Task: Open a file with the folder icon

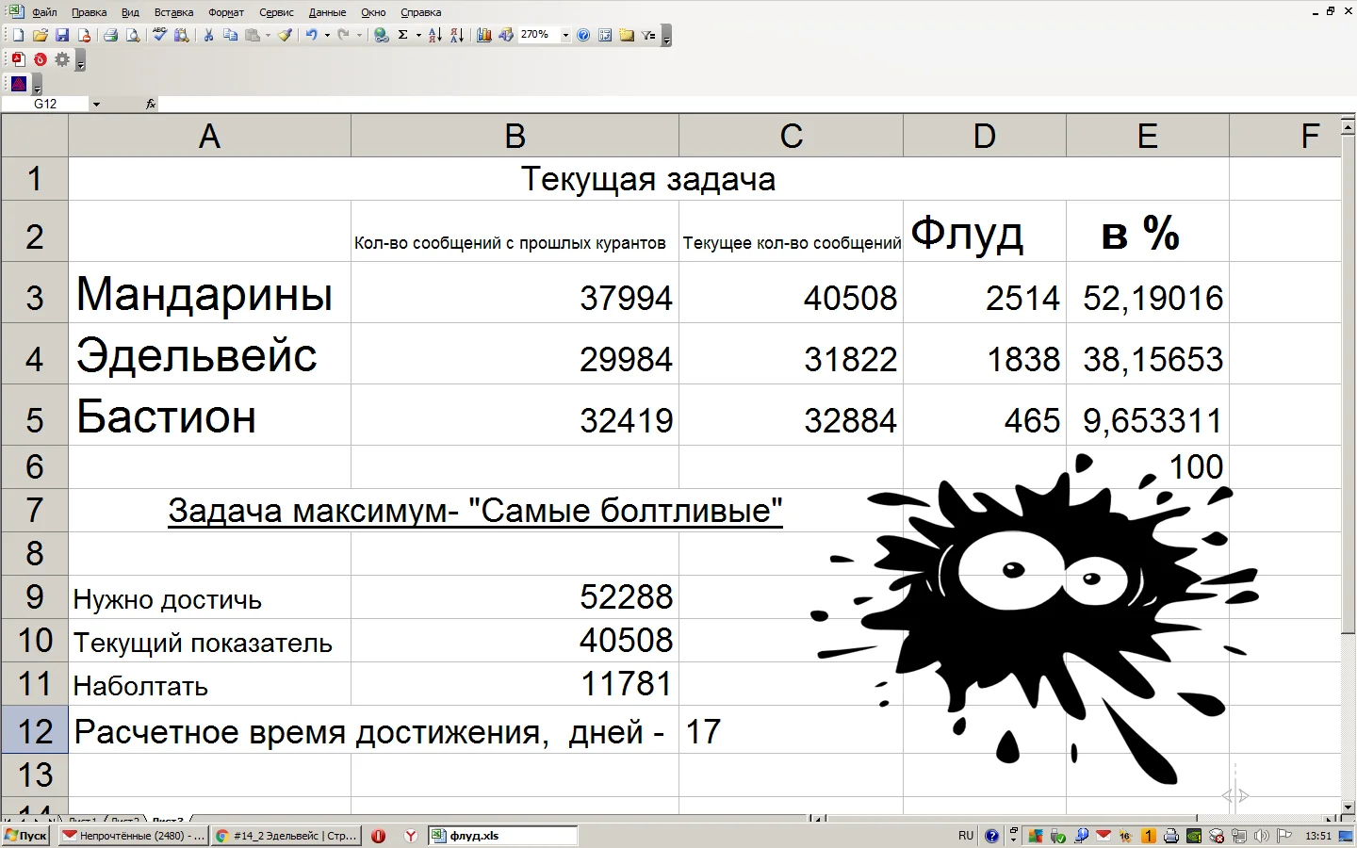Action: pos(41,35)
